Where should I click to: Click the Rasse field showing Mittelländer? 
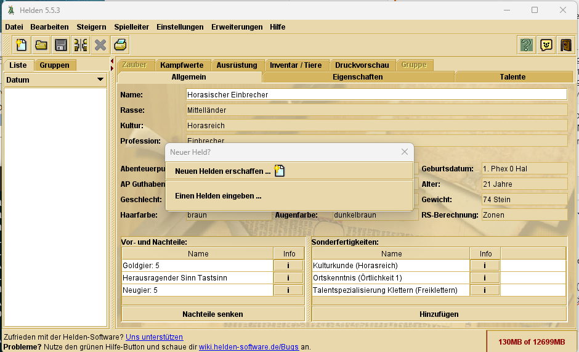[376, 110]
